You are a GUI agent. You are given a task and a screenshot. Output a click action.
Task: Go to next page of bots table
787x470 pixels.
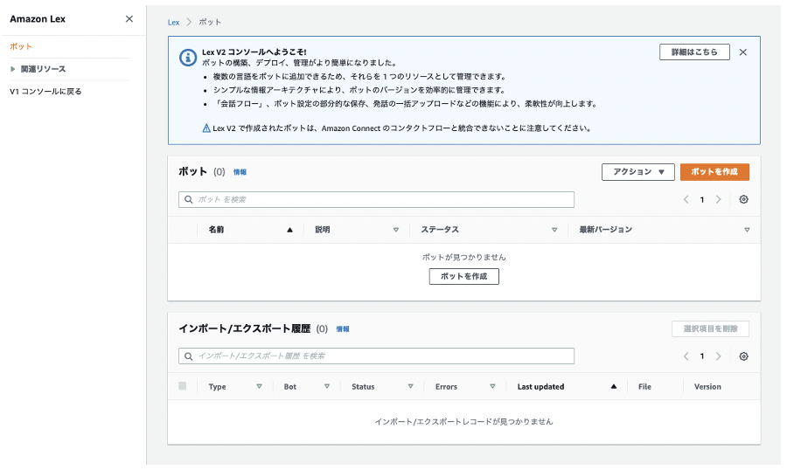(x=718, y=200)
